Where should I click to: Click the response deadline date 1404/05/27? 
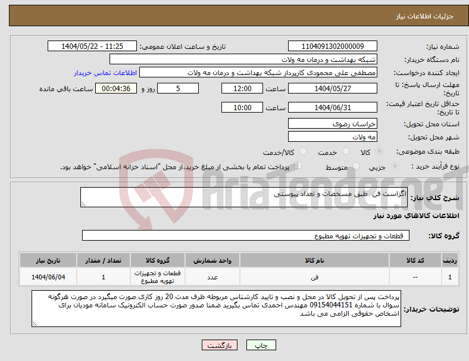tap(333, 88)
